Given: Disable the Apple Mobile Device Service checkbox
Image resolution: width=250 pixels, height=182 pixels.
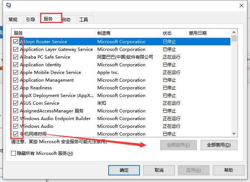Looking at the screenshot, I should 15,73.
